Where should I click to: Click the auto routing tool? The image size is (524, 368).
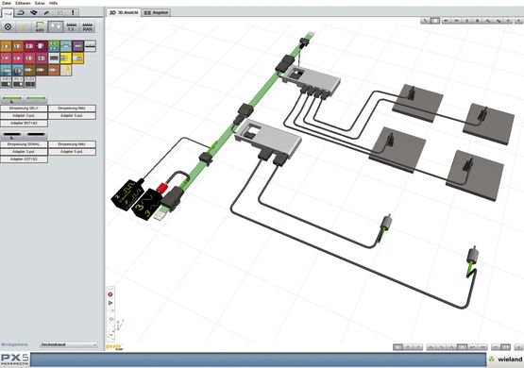(x=40, y=26)
